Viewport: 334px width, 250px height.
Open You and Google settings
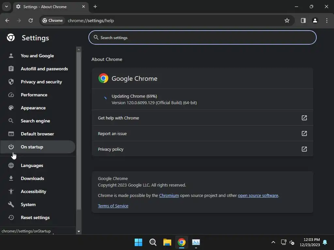tap(37, 56)
